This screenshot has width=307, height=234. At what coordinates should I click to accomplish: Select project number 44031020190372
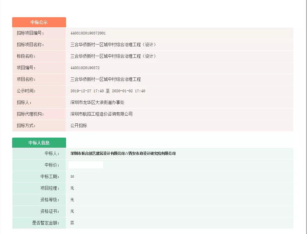point(85,68)
